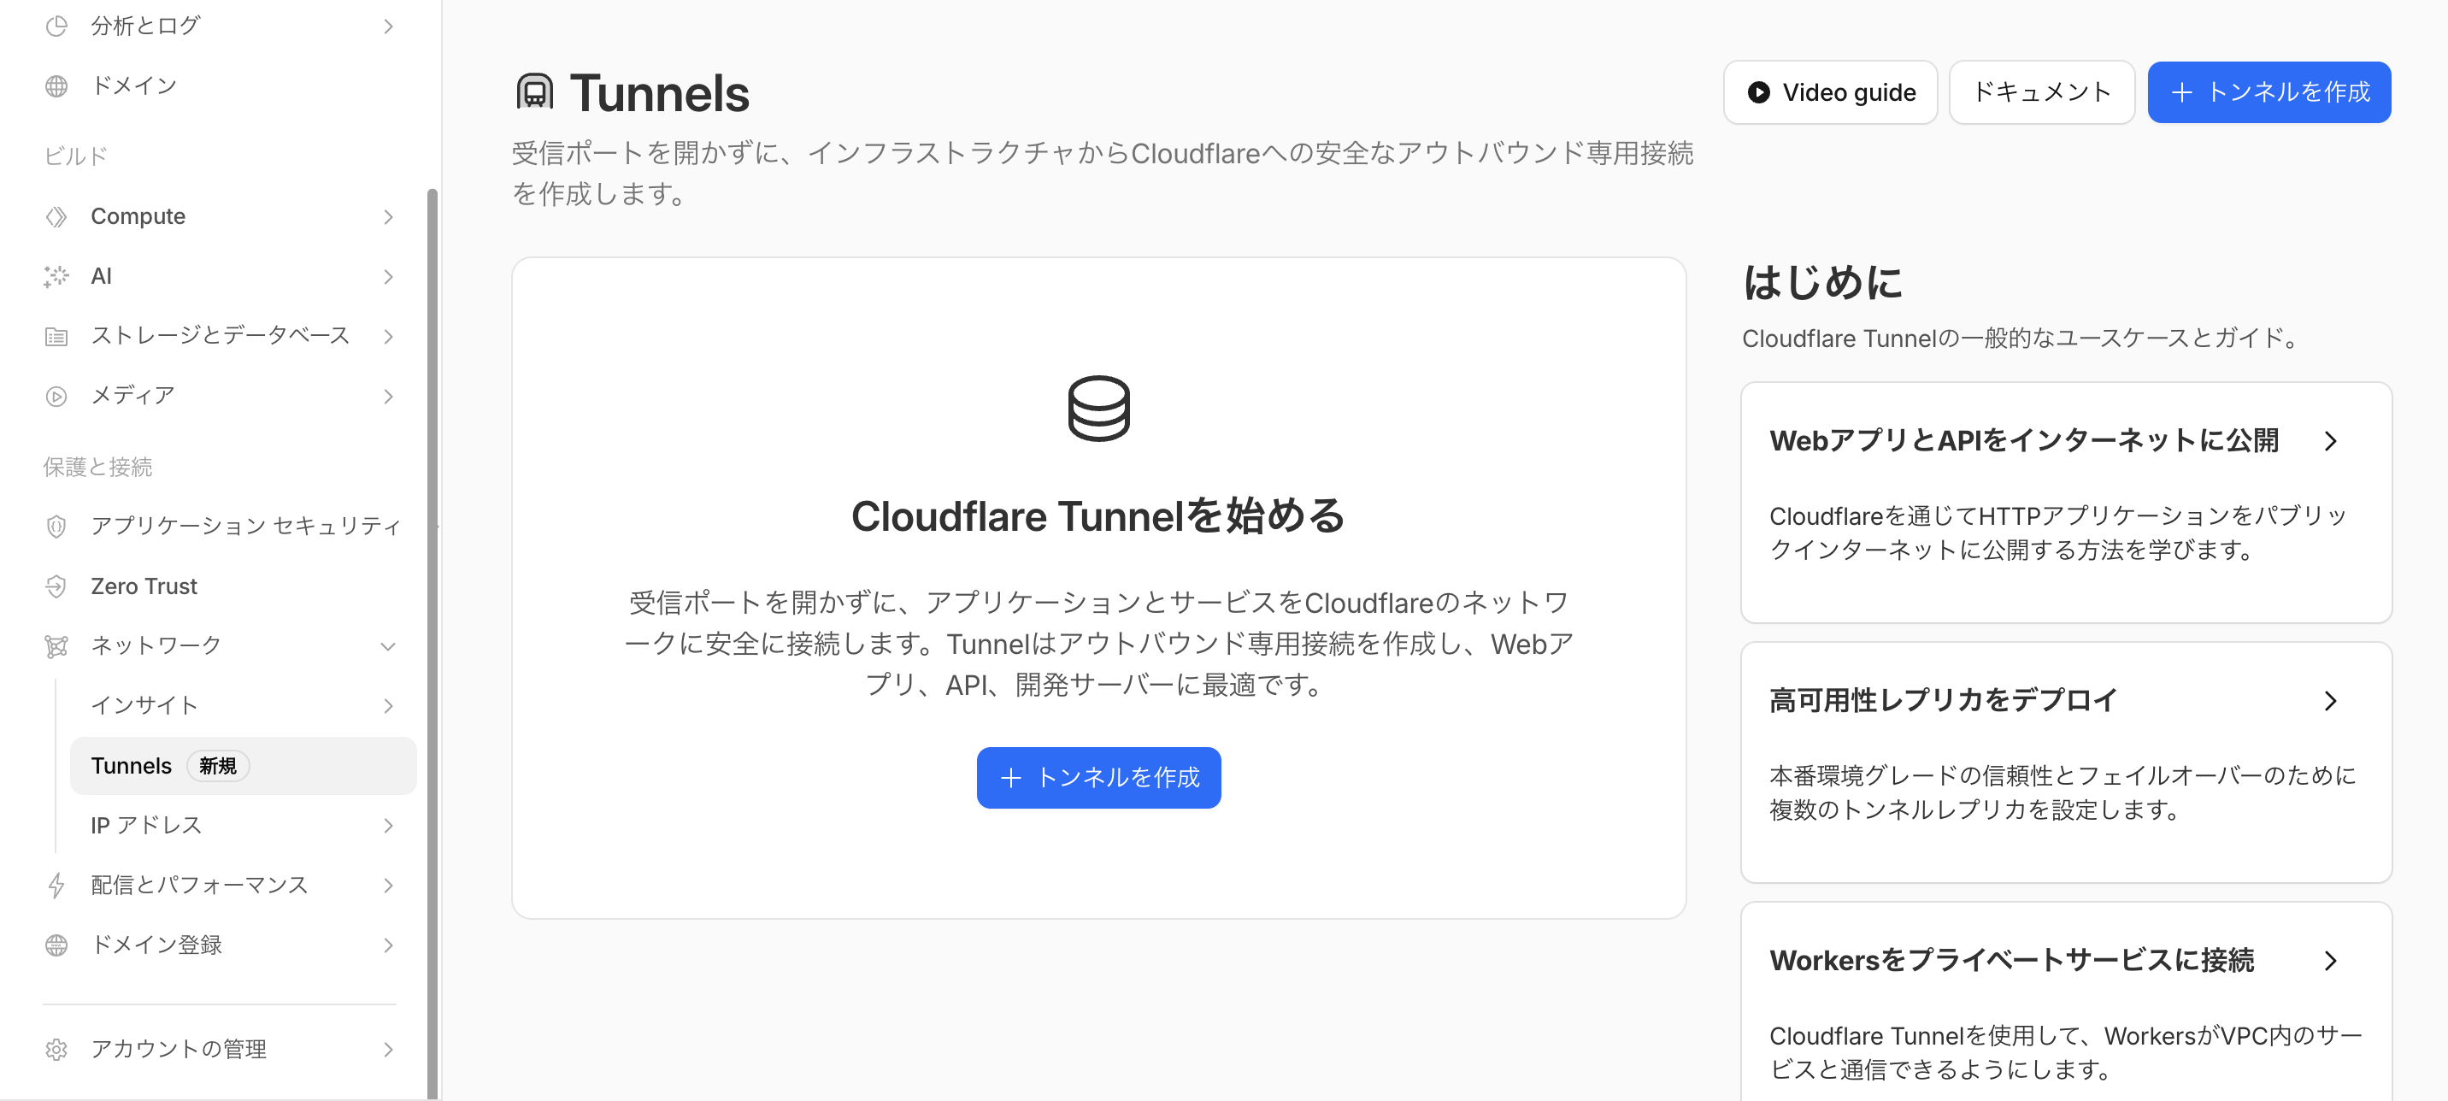Expand the インサイト submenu chevron
The width and height of the screenshot is (2448, 1101).
point(388,705)
